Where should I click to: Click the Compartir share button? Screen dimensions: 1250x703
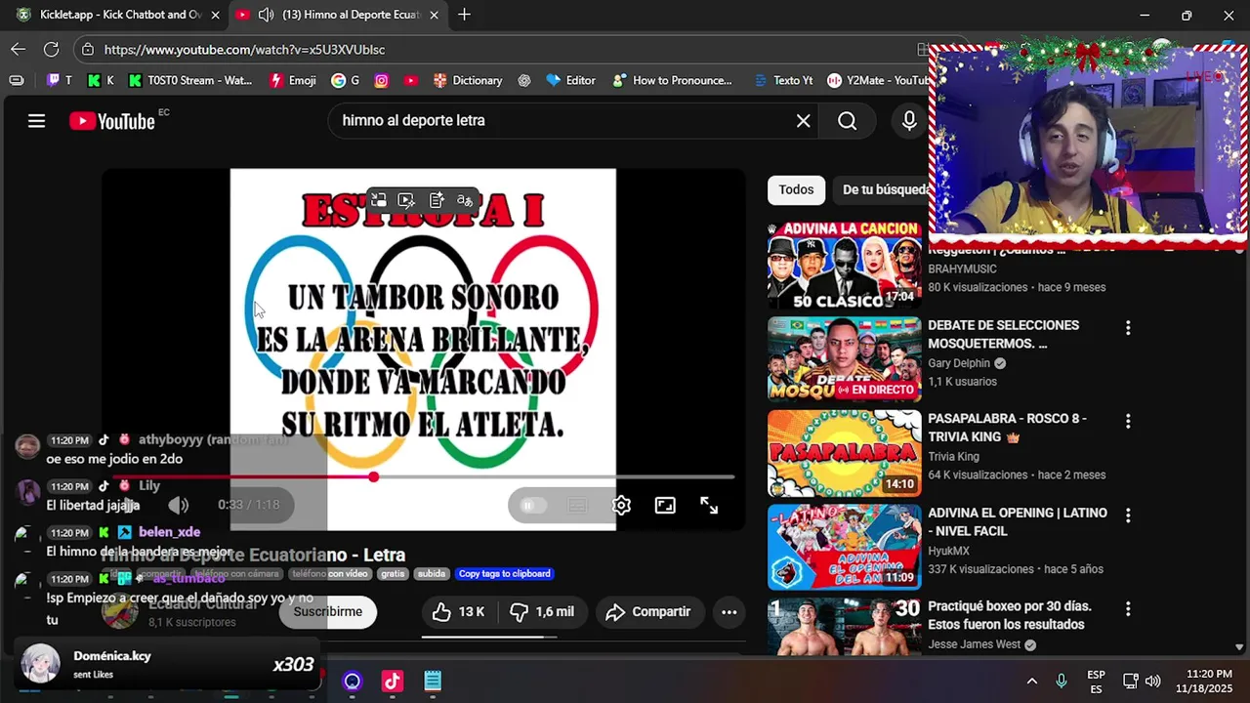[x=648, y=612]
